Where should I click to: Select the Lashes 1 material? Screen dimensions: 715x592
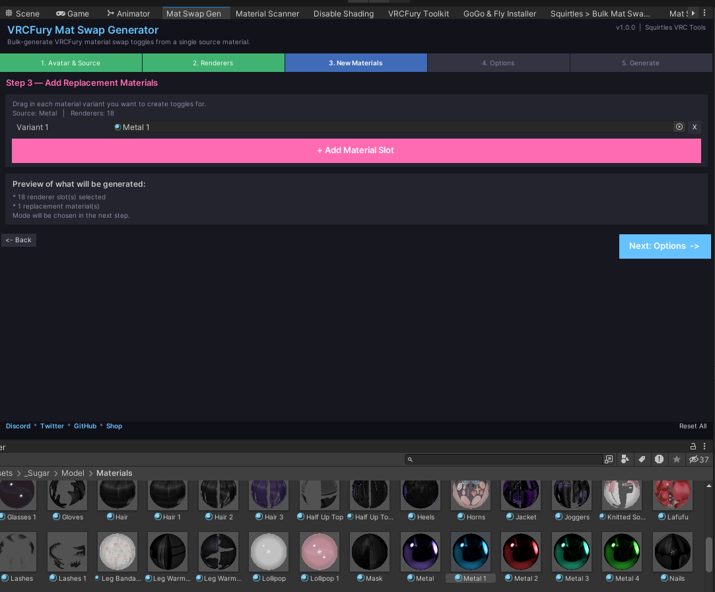click(67, 557)
